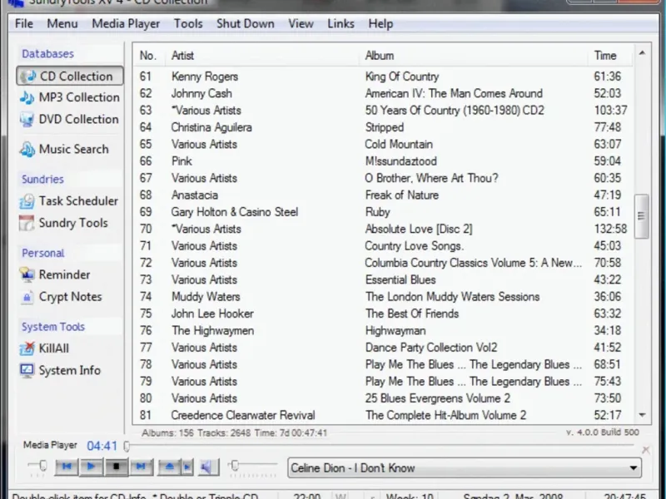Viewport: 666px width, 499px height.
Task: Open the Reminder tool
Action: [55, 275]
